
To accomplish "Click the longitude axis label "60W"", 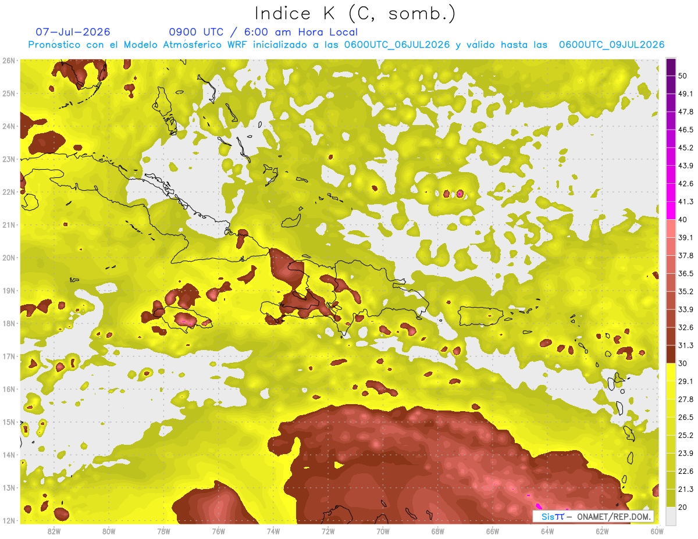I will (657, 531).
